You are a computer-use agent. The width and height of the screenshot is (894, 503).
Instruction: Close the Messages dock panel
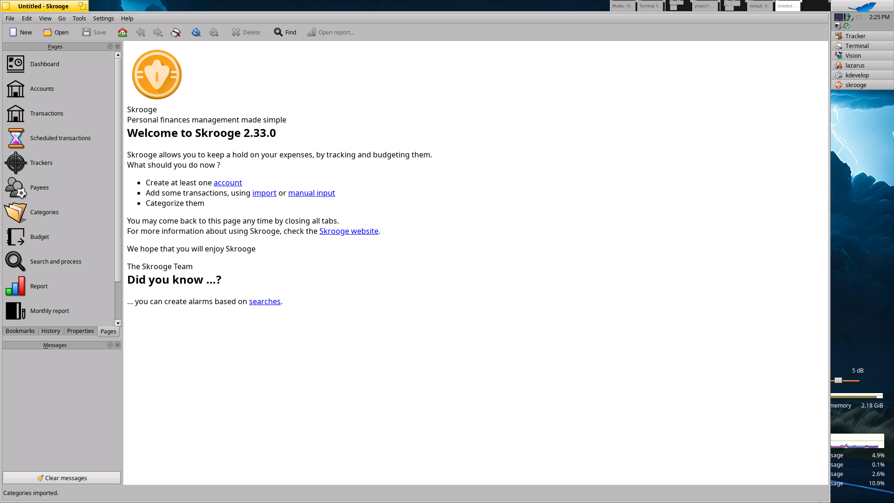click(x=117, y=345)
